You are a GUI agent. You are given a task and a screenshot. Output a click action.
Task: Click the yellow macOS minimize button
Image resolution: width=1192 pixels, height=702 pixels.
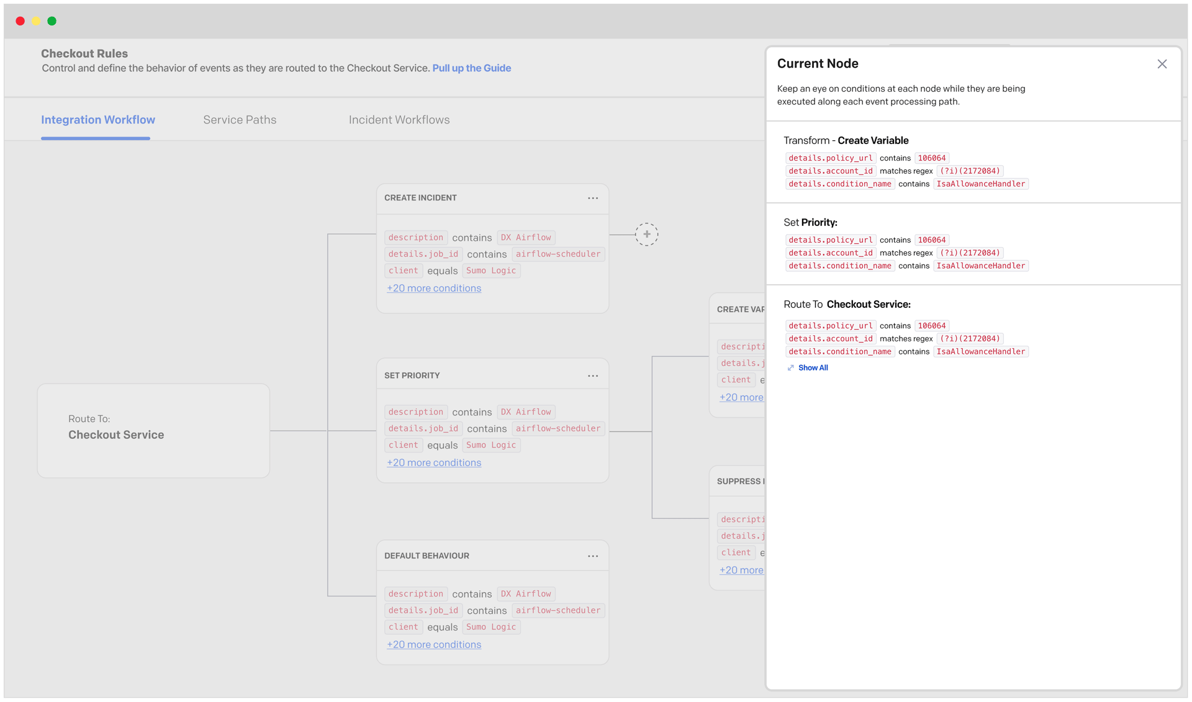pyautogui.click(x=36, y=21)
